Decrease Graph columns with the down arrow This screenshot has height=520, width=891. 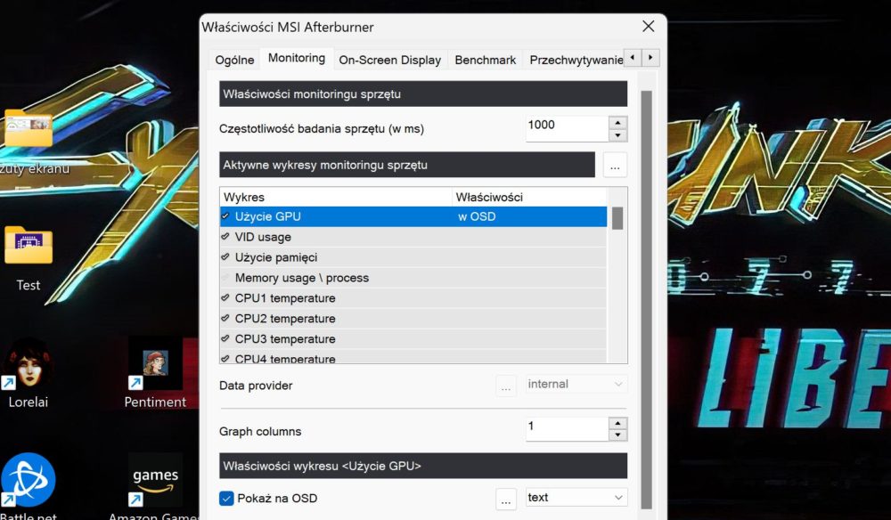(617, 435)
